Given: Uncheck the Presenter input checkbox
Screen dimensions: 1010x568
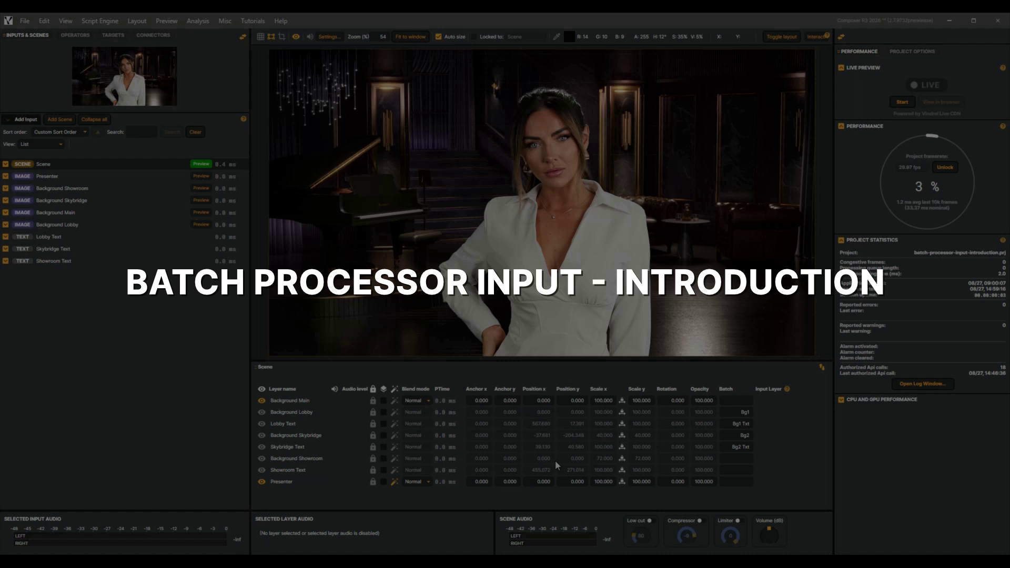Looking at the screenshot, I should (5, 176).
